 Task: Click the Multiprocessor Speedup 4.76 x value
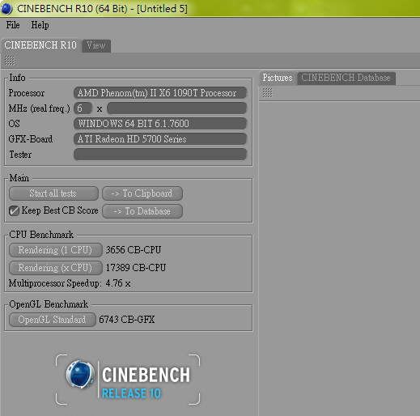pyautogui.click(x=118, y=283)
